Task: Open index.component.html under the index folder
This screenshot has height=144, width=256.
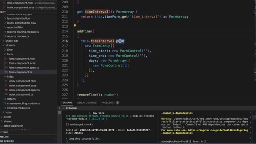Action: pos(22,81)
